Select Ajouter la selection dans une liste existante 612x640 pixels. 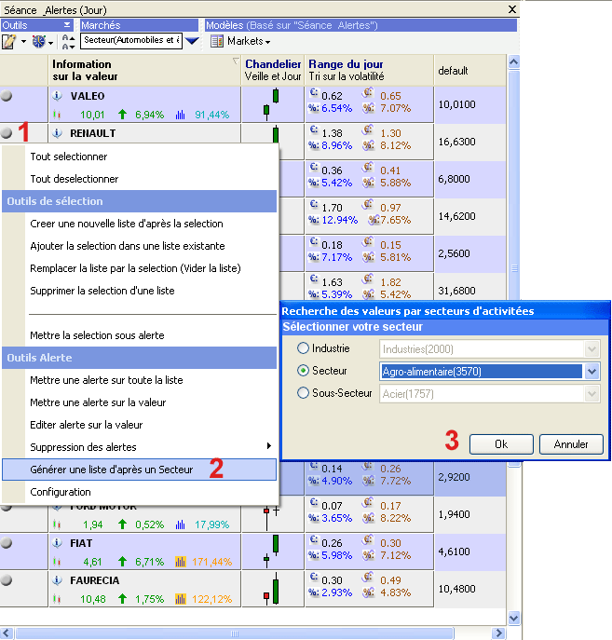(139, 246)
